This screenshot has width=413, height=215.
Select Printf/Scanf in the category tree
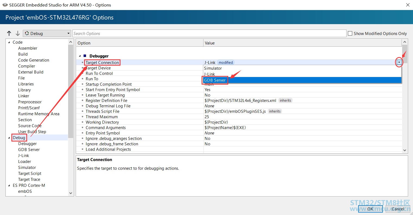click(x=29, y=108)
